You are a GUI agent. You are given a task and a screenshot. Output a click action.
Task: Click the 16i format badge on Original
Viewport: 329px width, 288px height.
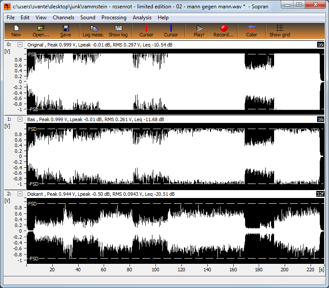(321, 44)
